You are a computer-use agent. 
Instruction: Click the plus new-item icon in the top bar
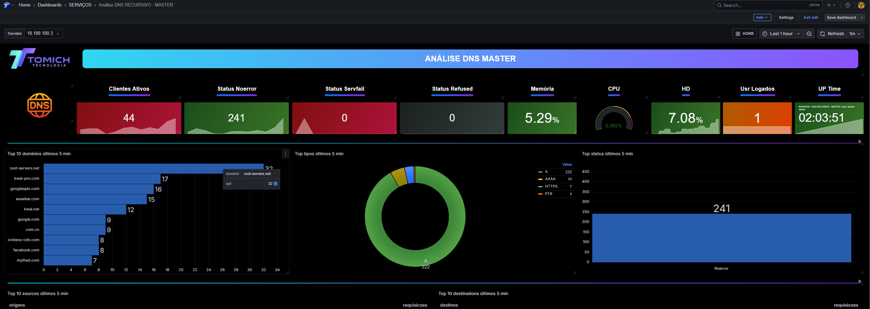point(829,5)
